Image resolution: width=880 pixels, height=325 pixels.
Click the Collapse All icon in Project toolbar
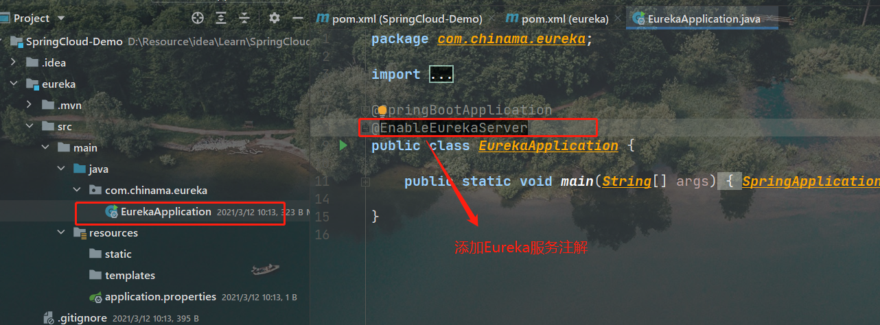click(244, 18)
